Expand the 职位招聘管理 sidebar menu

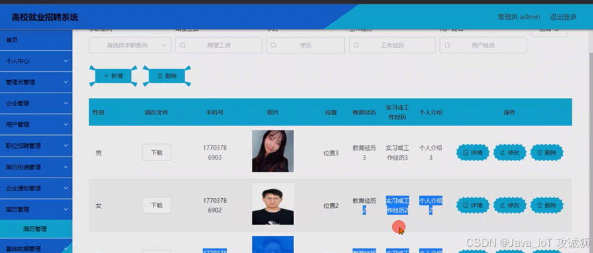click(36, 145)
